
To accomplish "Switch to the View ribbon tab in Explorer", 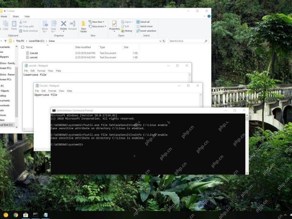I will click(x=27, y=17).
